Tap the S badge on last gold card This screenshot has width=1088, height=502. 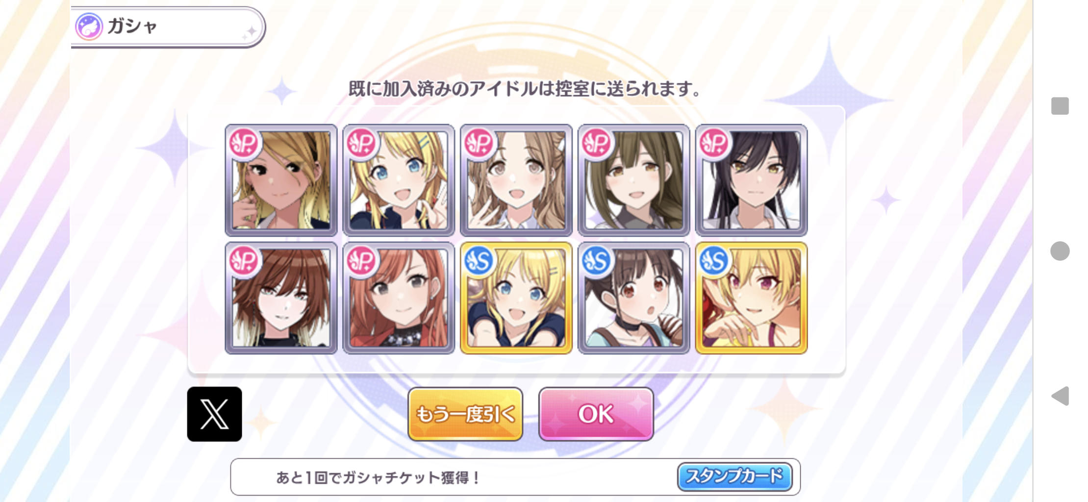[x=714, y=261]
